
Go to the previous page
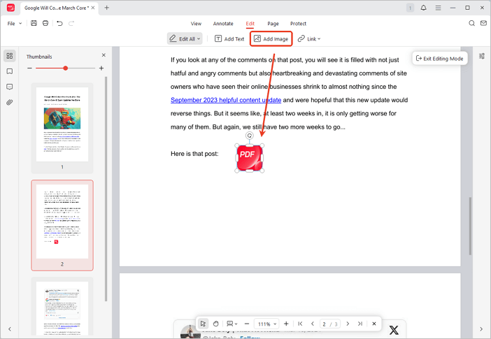(x=312, y=324)
